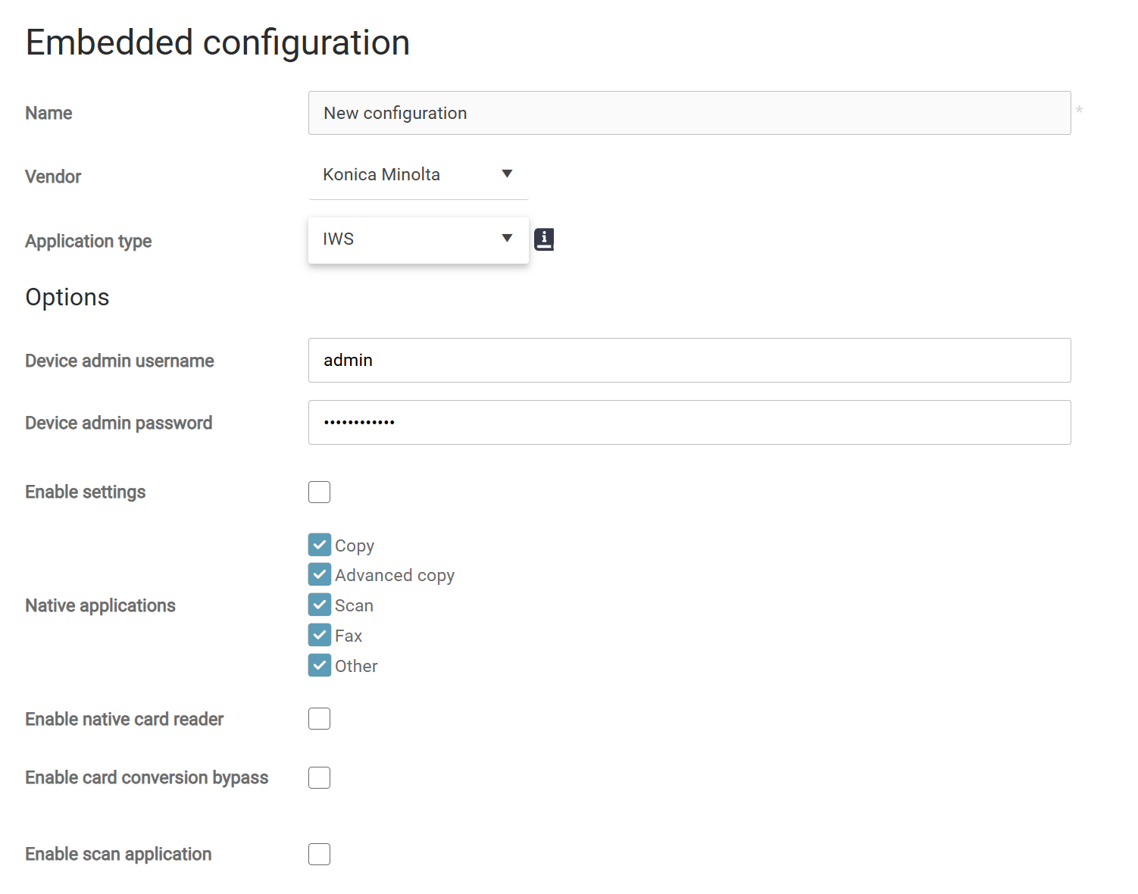
Task: Focus the Device admin username field
Action: point(689,360)
